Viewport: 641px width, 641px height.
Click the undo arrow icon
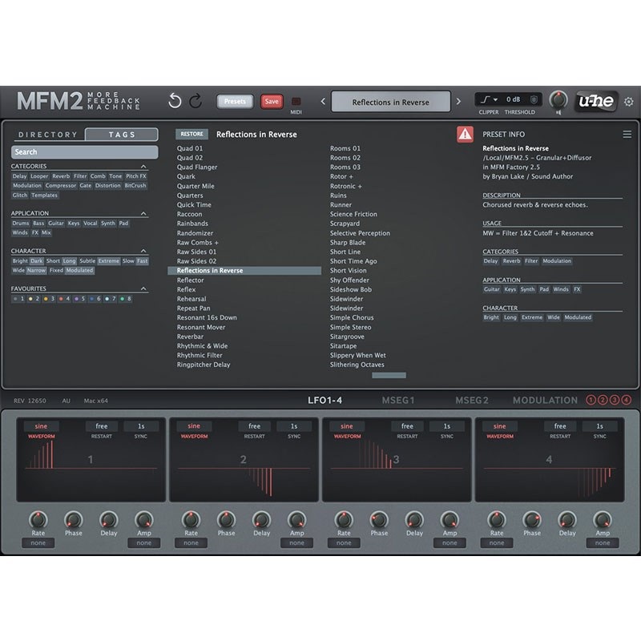tap(175, 101)
